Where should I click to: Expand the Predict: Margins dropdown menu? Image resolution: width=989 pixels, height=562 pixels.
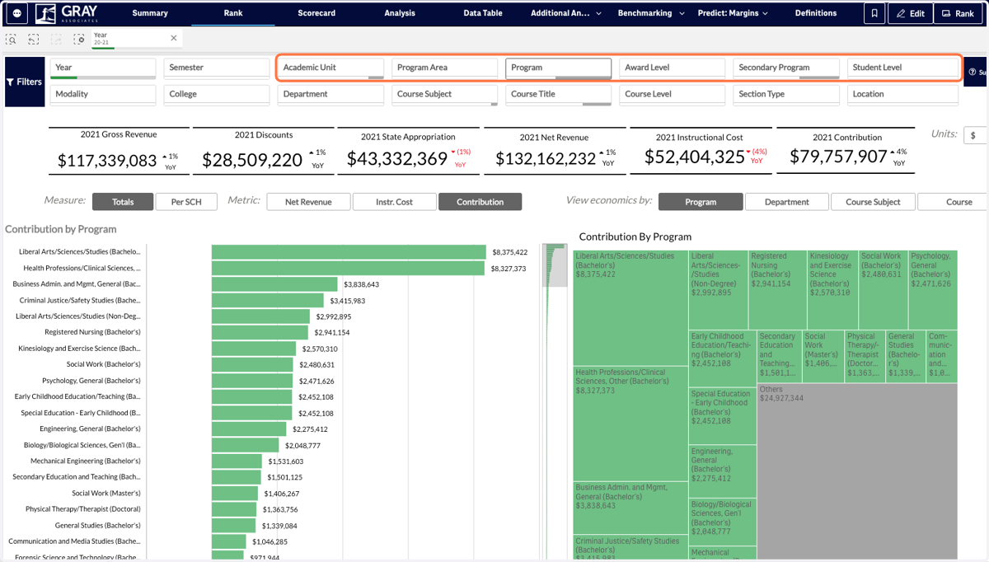pos(733,13)
